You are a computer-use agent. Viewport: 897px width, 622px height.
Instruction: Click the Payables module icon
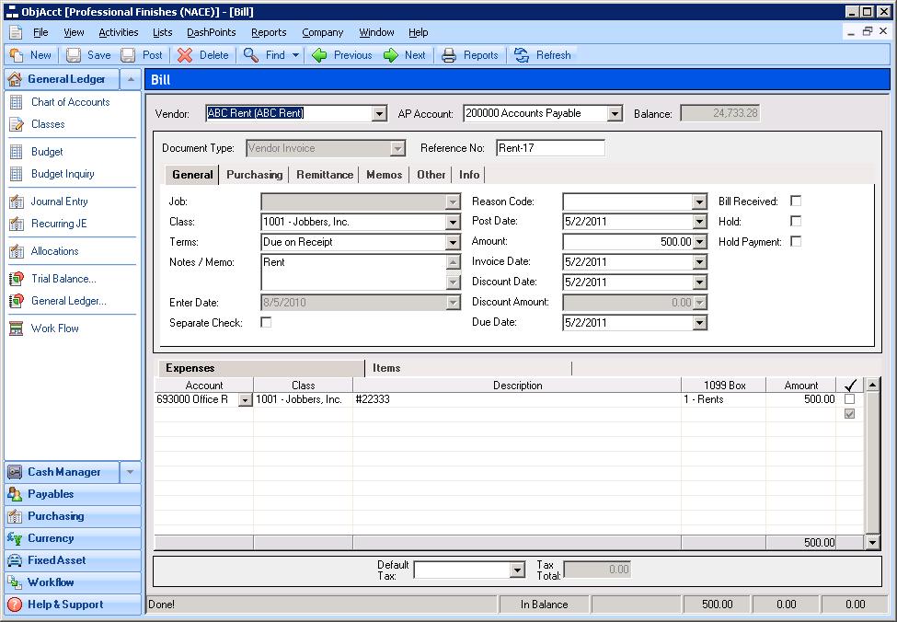tap(15, 494)
